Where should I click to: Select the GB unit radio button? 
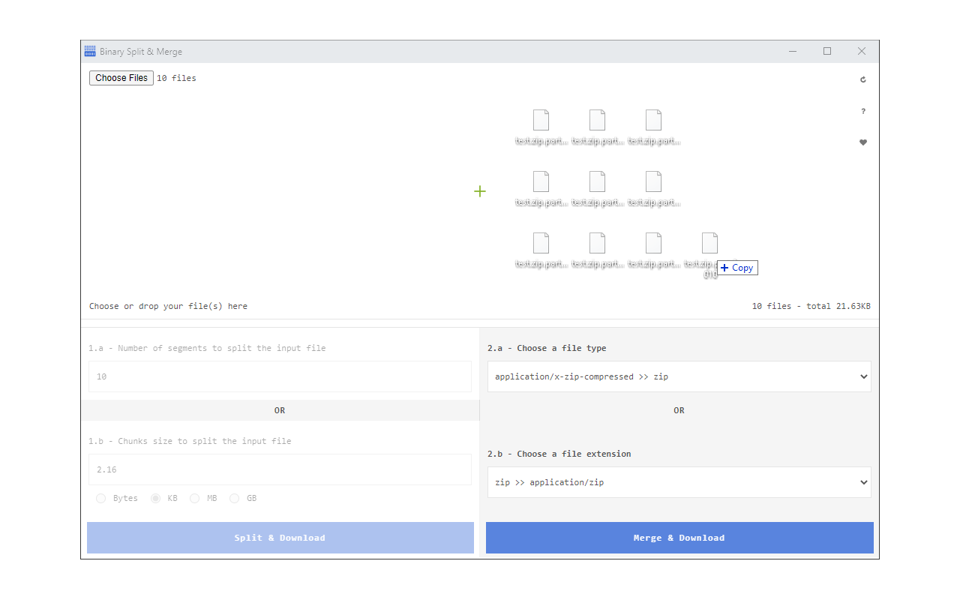point(234,498)
